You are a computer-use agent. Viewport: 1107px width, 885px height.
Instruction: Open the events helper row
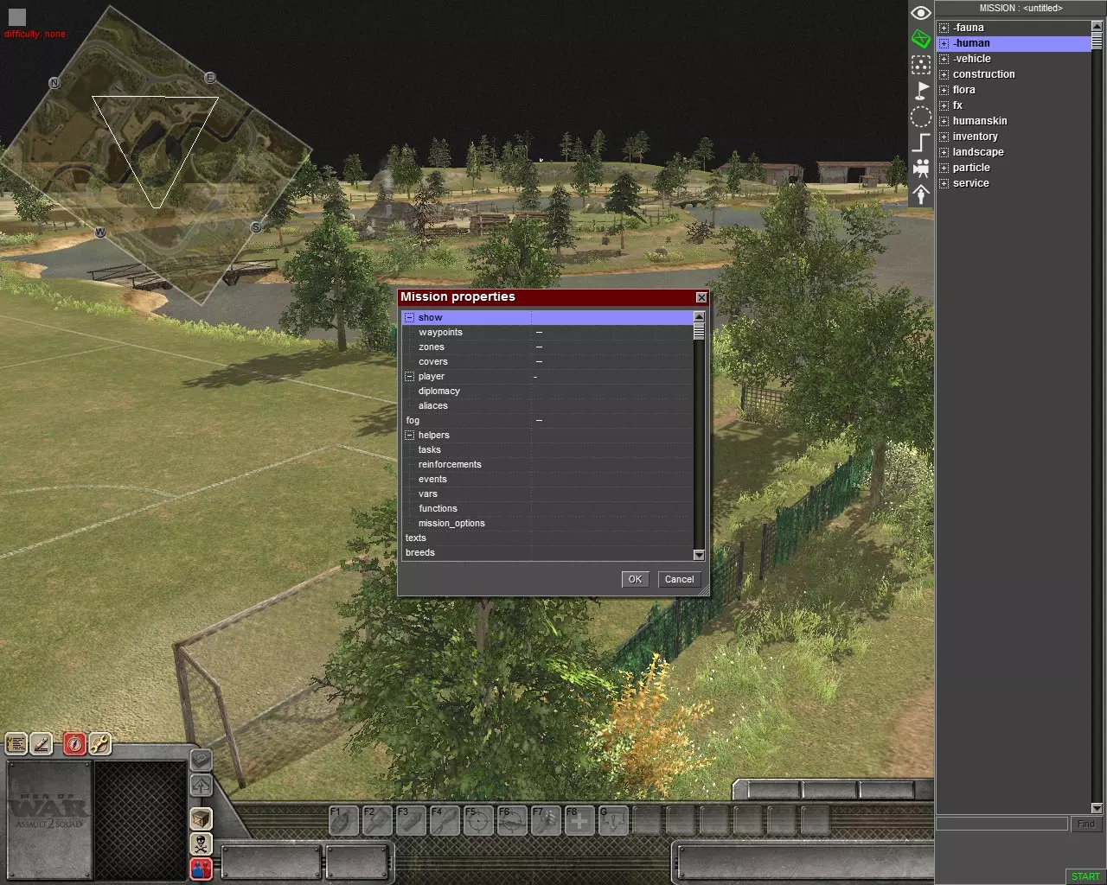[548, 480]
